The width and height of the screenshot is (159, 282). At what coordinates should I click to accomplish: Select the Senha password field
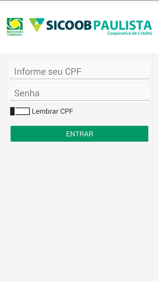(x=79, y=93)
